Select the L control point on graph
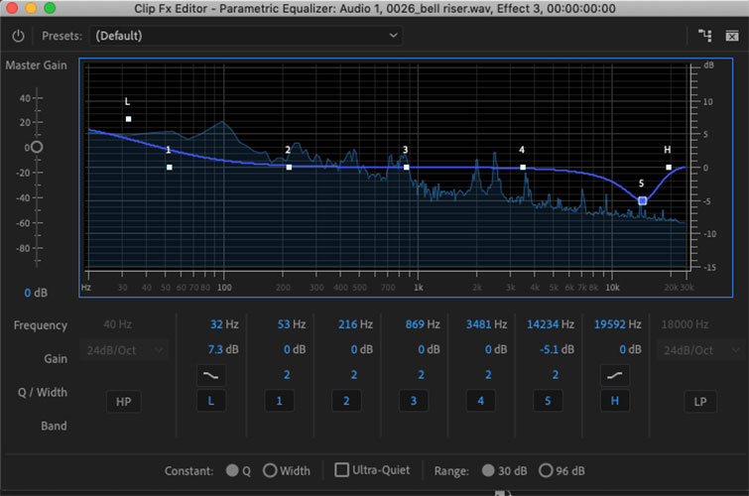Viewport: 749px width, 496px height. tap(128, 119)
